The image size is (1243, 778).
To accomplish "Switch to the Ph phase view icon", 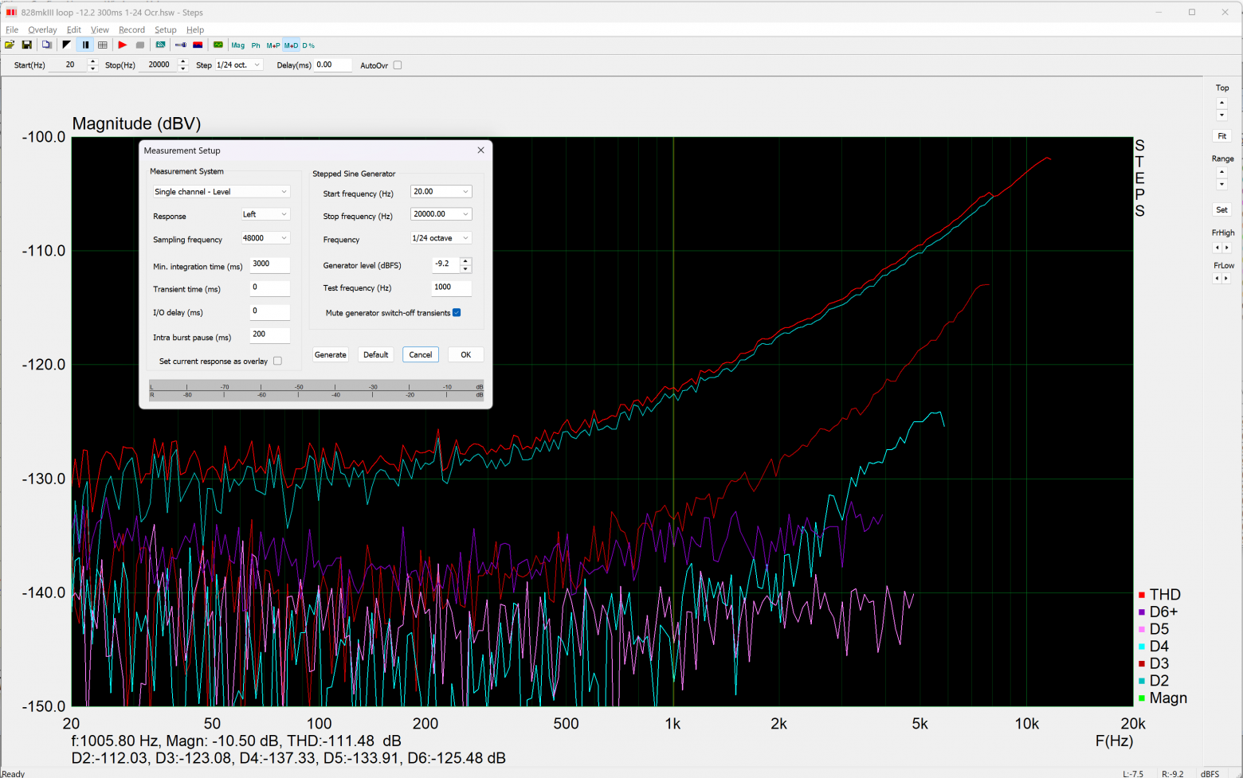I will (x=256, y=45).
